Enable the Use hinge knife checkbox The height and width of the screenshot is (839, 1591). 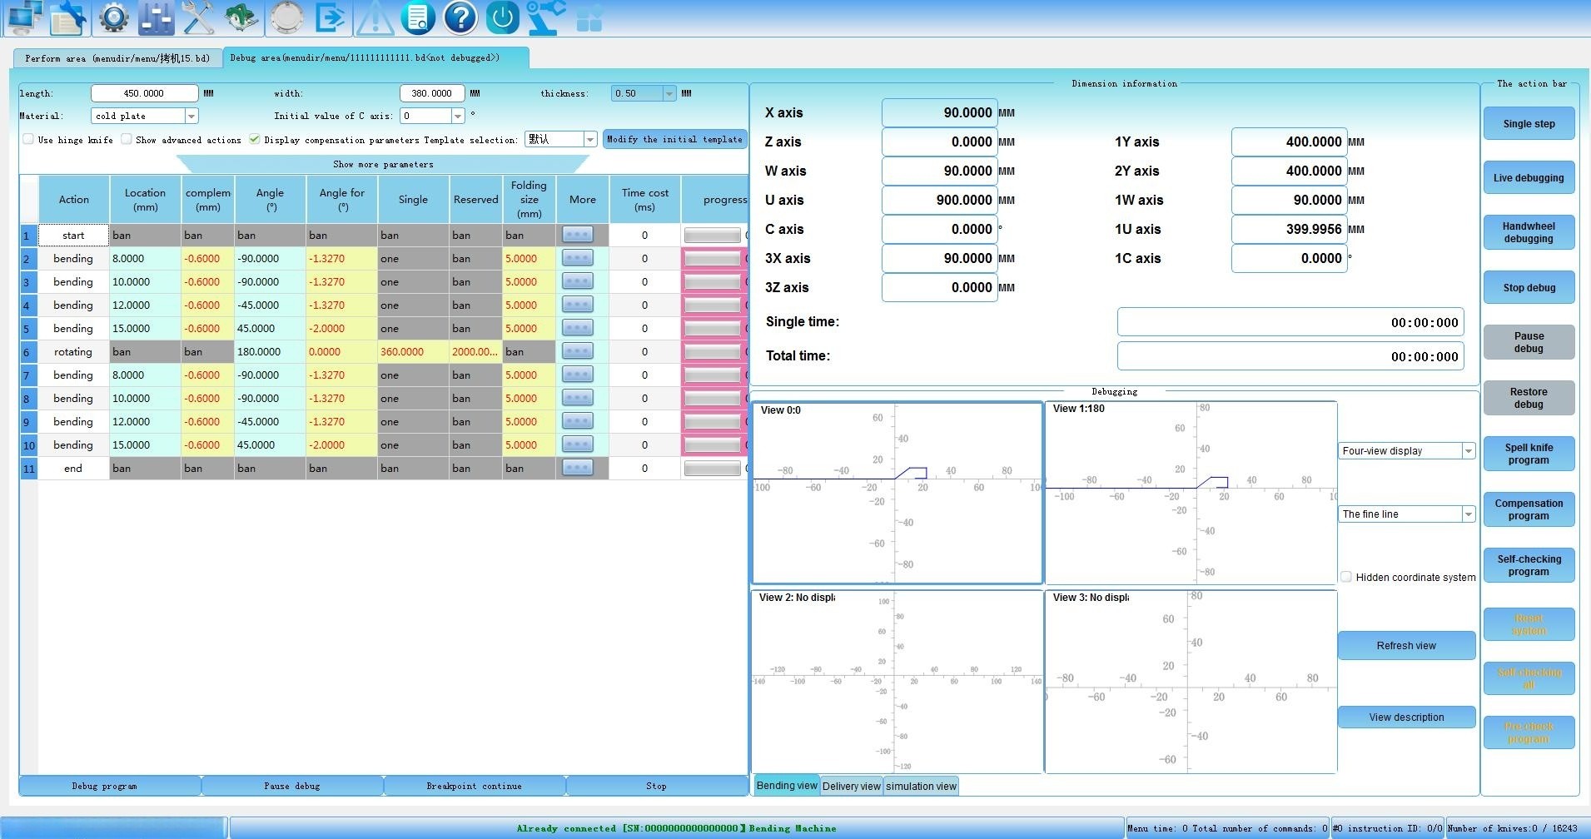point(28,140)
